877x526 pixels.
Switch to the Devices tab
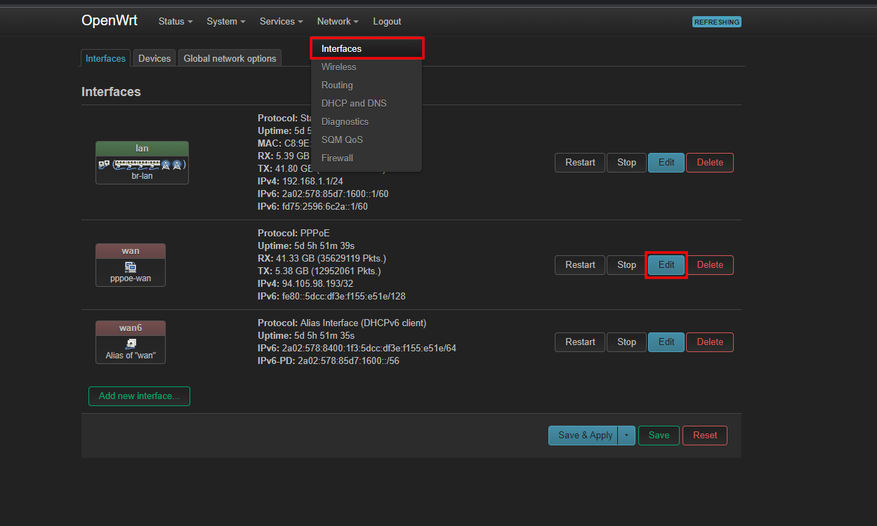[154, 58]
